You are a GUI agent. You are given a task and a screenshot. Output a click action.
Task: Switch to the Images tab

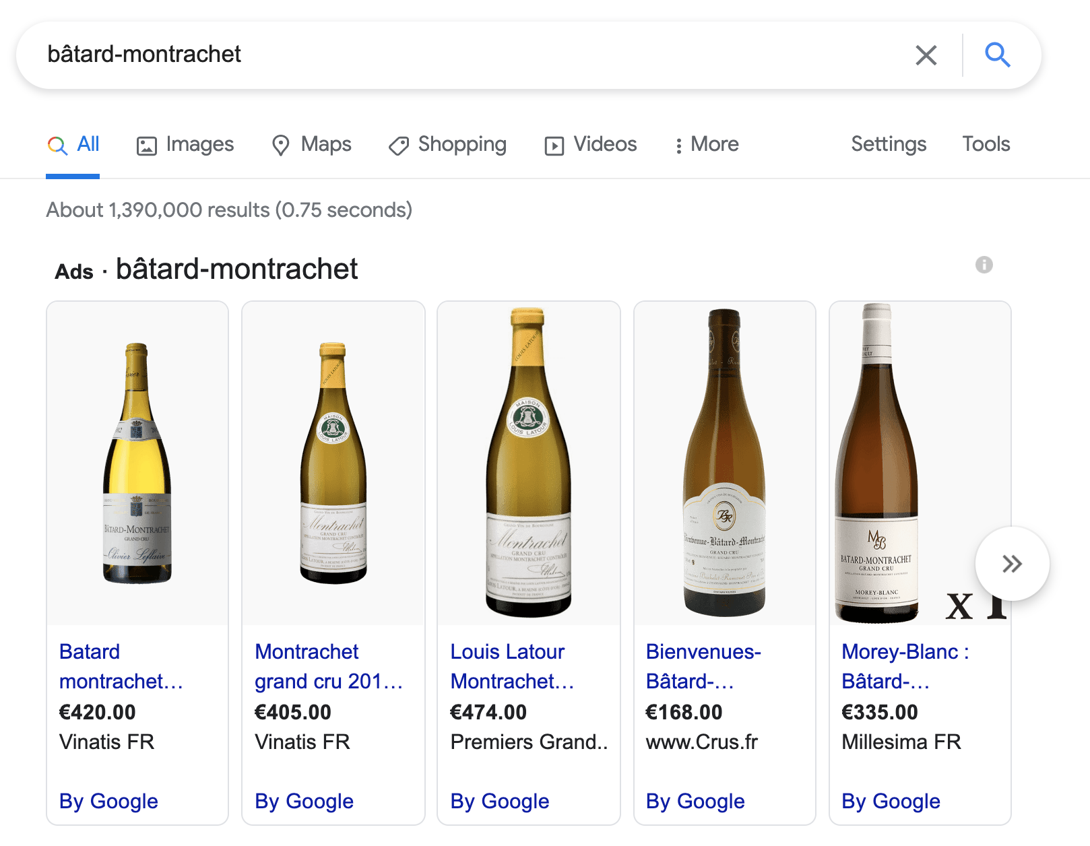point(185,144)
